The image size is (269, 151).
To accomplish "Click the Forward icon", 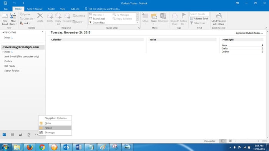I will pyautogui.click(x=67, y=18).
